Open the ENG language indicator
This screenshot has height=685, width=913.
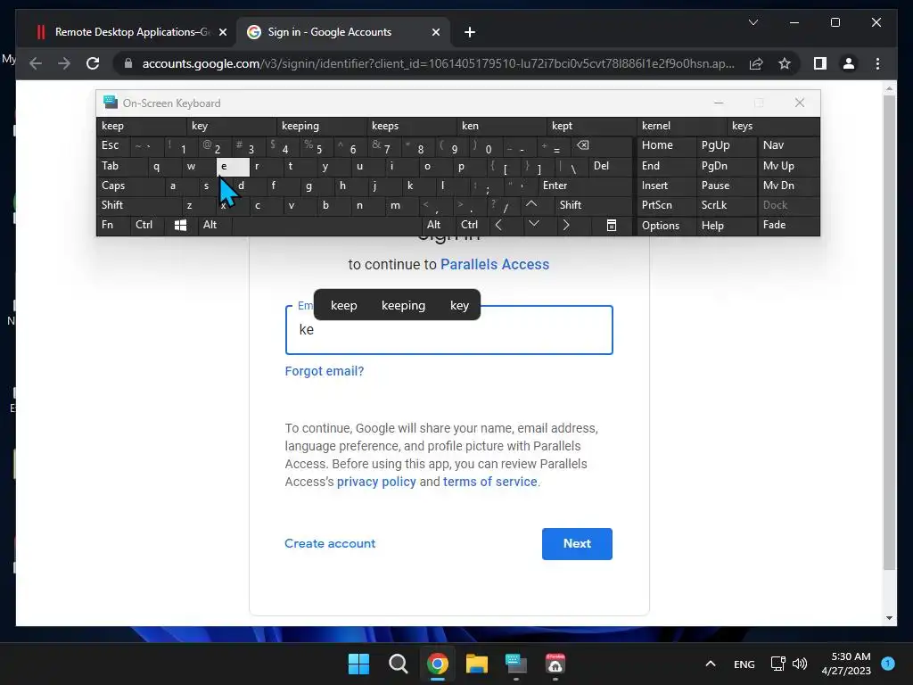pos(744,664)
